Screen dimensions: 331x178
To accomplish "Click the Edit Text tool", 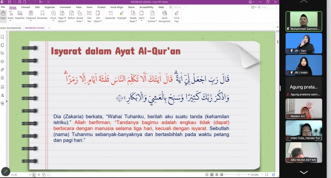I will (89, 15).
